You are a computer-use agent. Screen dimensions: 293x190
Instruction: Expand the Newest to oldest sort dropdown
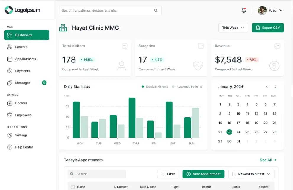coord(251,174)
